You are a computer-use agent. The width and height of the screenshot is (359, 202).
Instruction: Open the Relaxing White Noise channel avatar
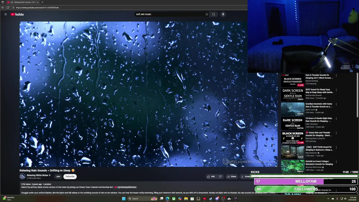pos(22,176)
